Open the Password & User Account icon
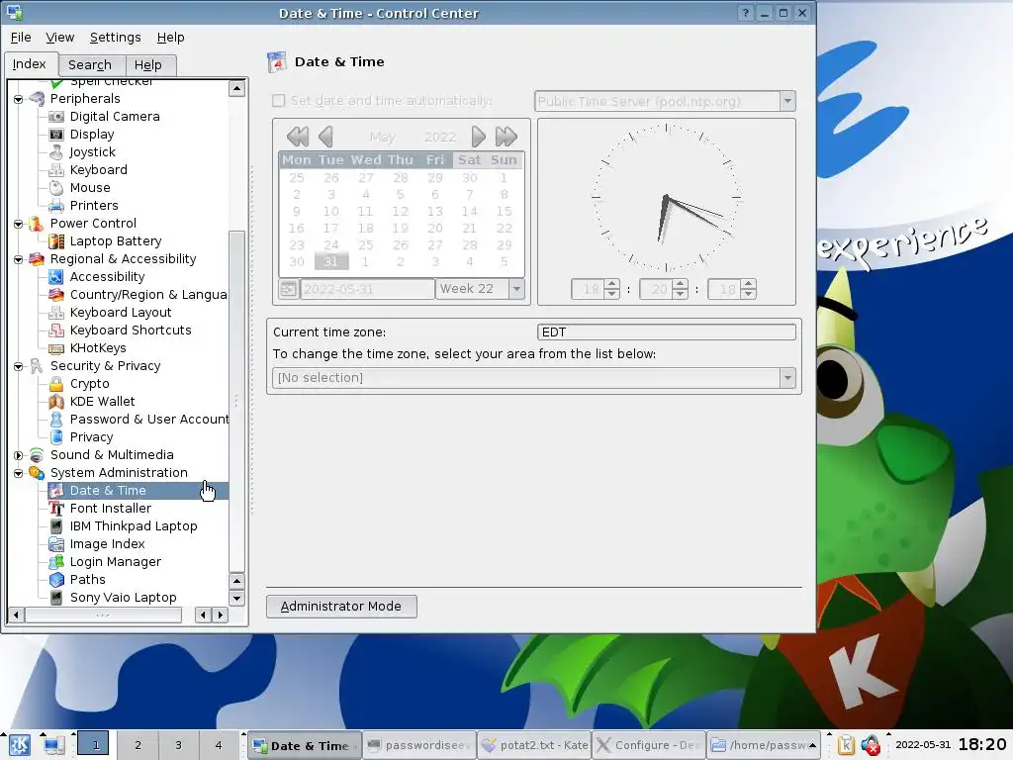The width and height of the screenshot is (1013, 760). 56,420
